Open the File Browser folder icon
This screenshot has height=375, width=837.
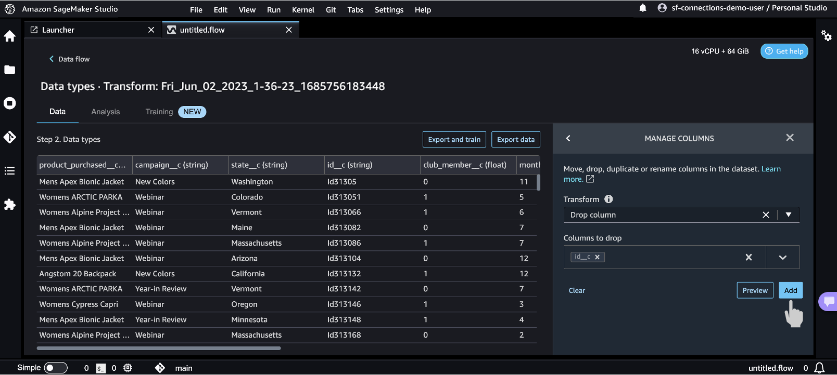pos(9,70)
